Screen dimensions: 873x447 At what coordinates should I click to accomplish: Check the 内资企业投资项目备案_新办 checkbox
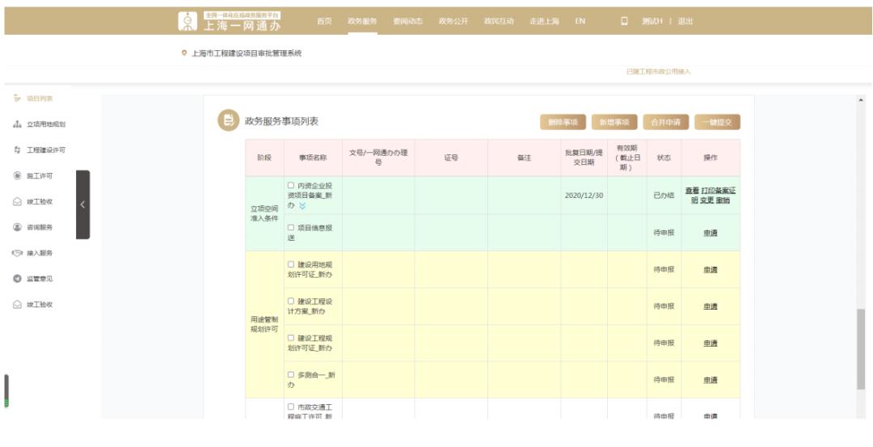pos(291,187)
